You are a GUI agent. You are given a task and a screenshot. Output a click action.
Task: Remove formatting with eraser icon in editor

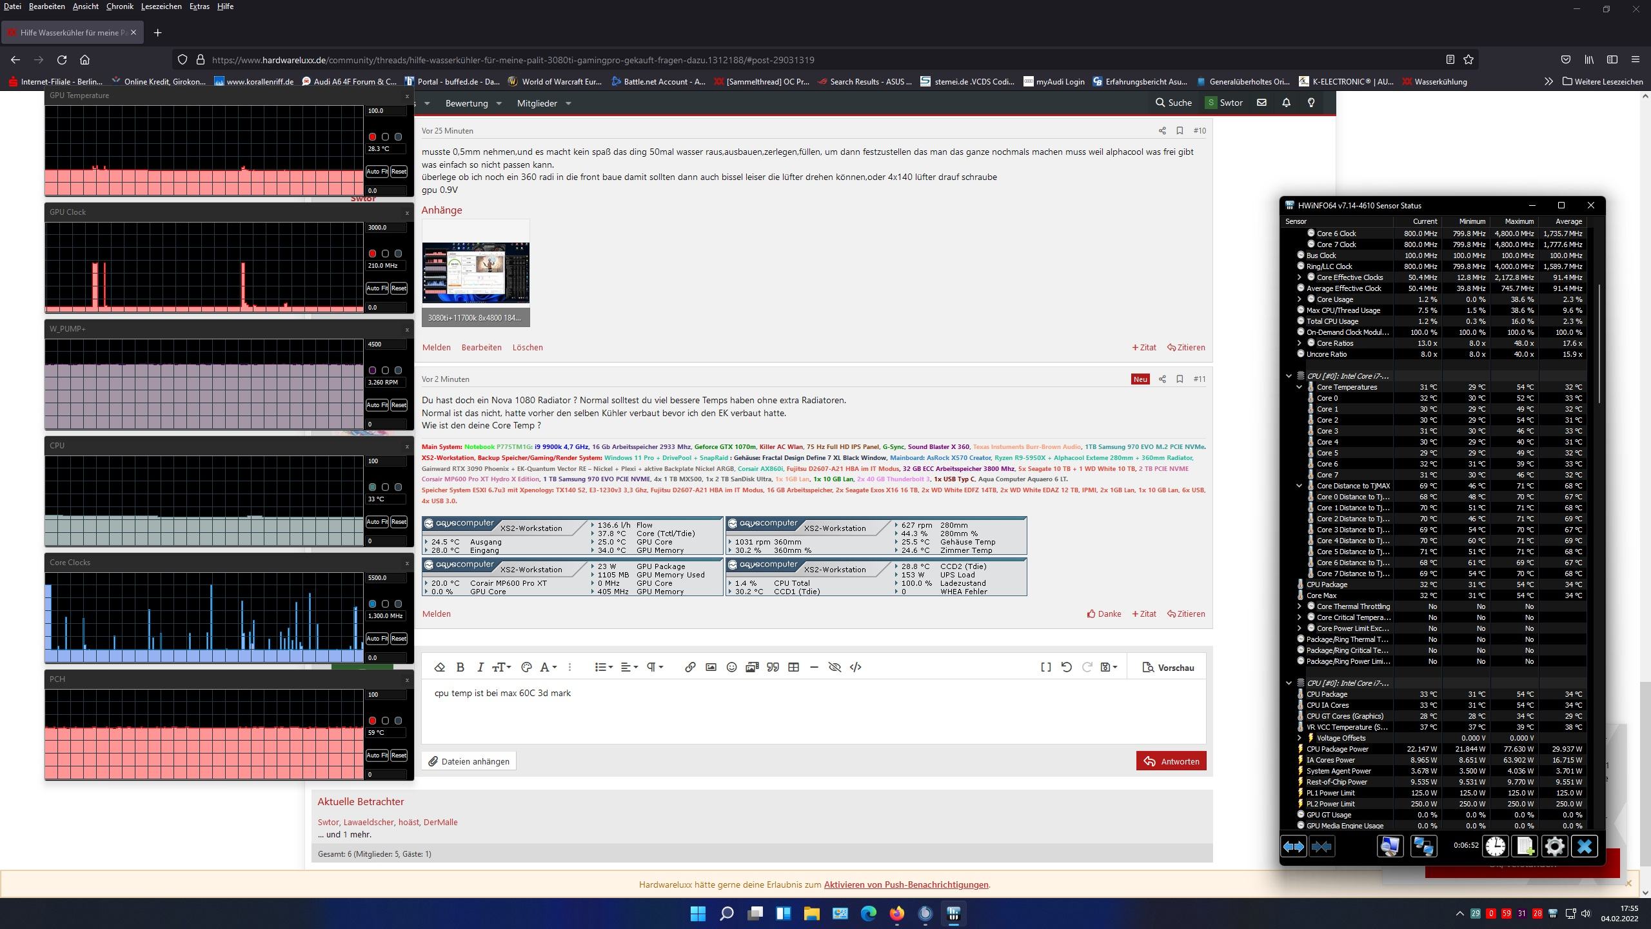(x=440, y=667)
